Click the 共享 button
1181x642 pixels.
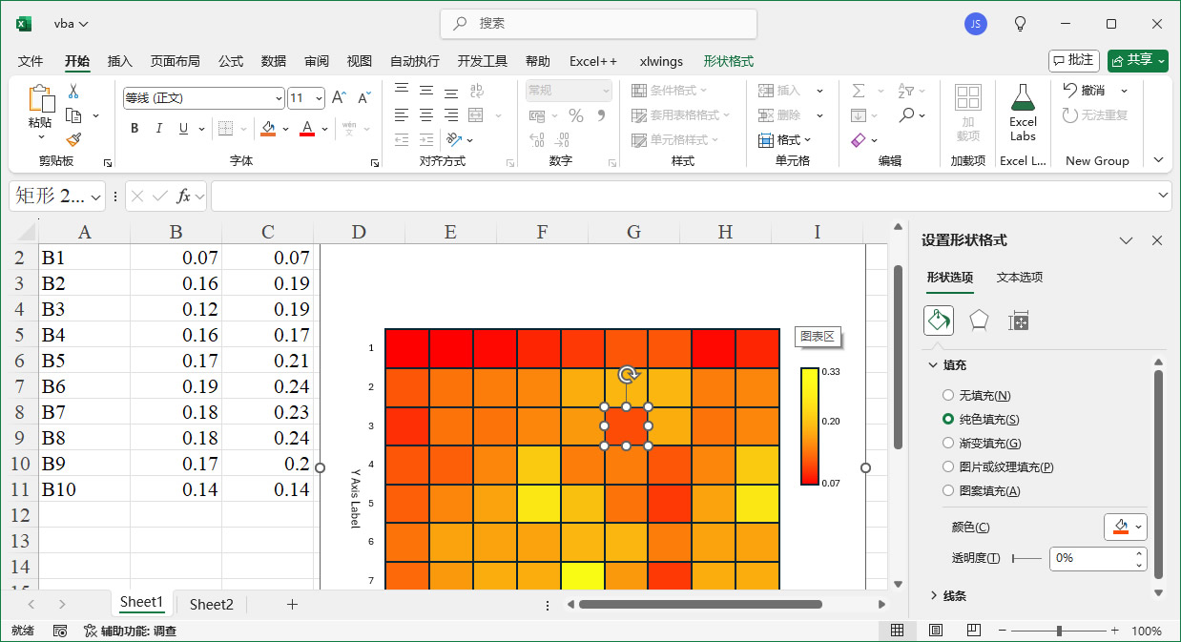pos(1136,59)
